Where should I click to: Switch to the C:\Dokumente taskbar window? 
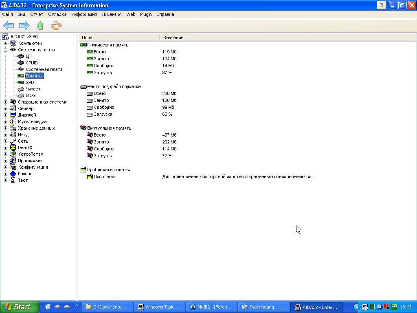(107, 307)
